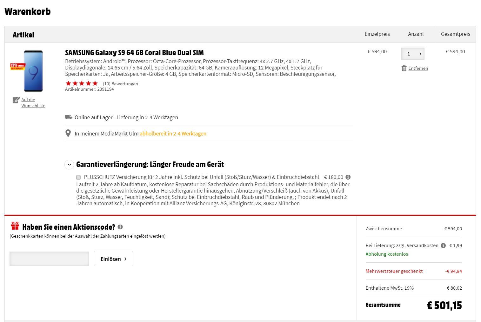Viewport: 481px width, 322px height.
Task: Click the SAMSUNG Galaxy S9 product title
Action: click(x=134, y=53)
